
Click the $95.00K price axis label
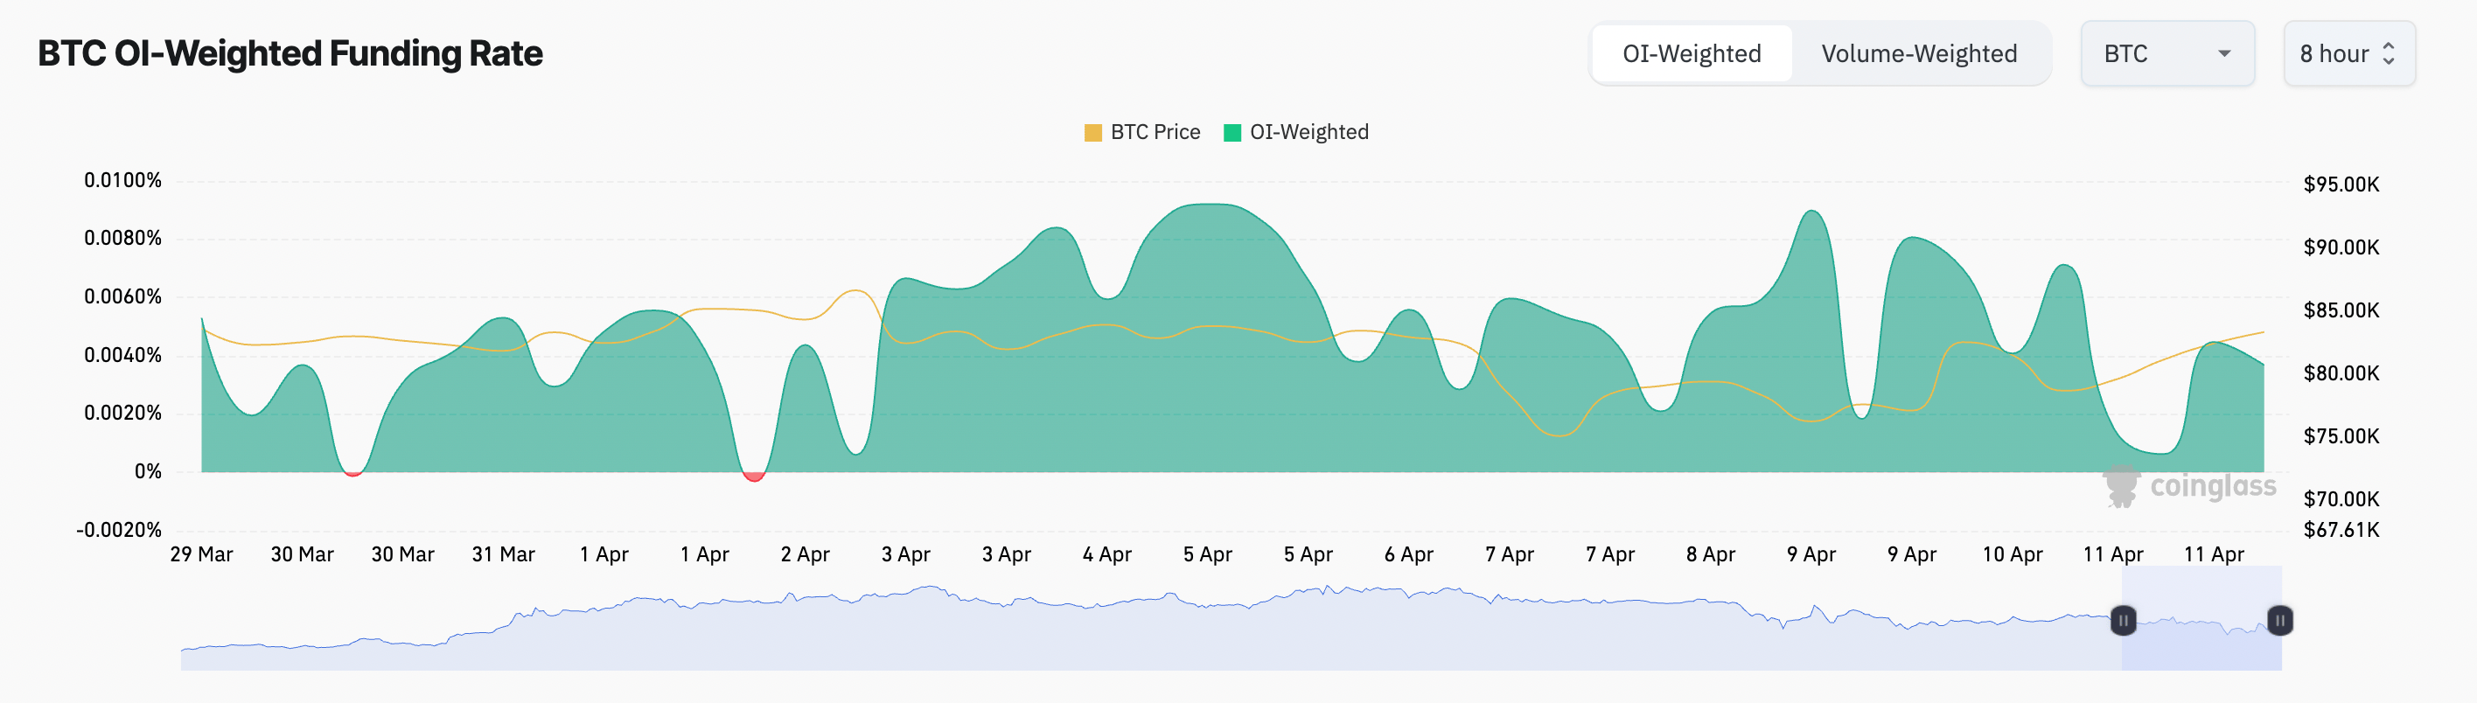2341,184
